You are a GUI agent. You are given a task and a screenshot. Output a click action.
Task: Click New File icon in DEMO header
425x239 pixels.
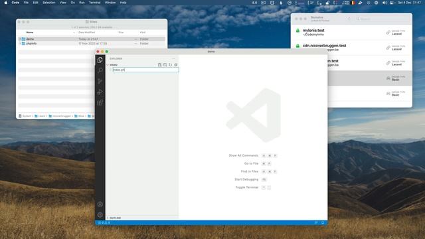click(159, 65)
